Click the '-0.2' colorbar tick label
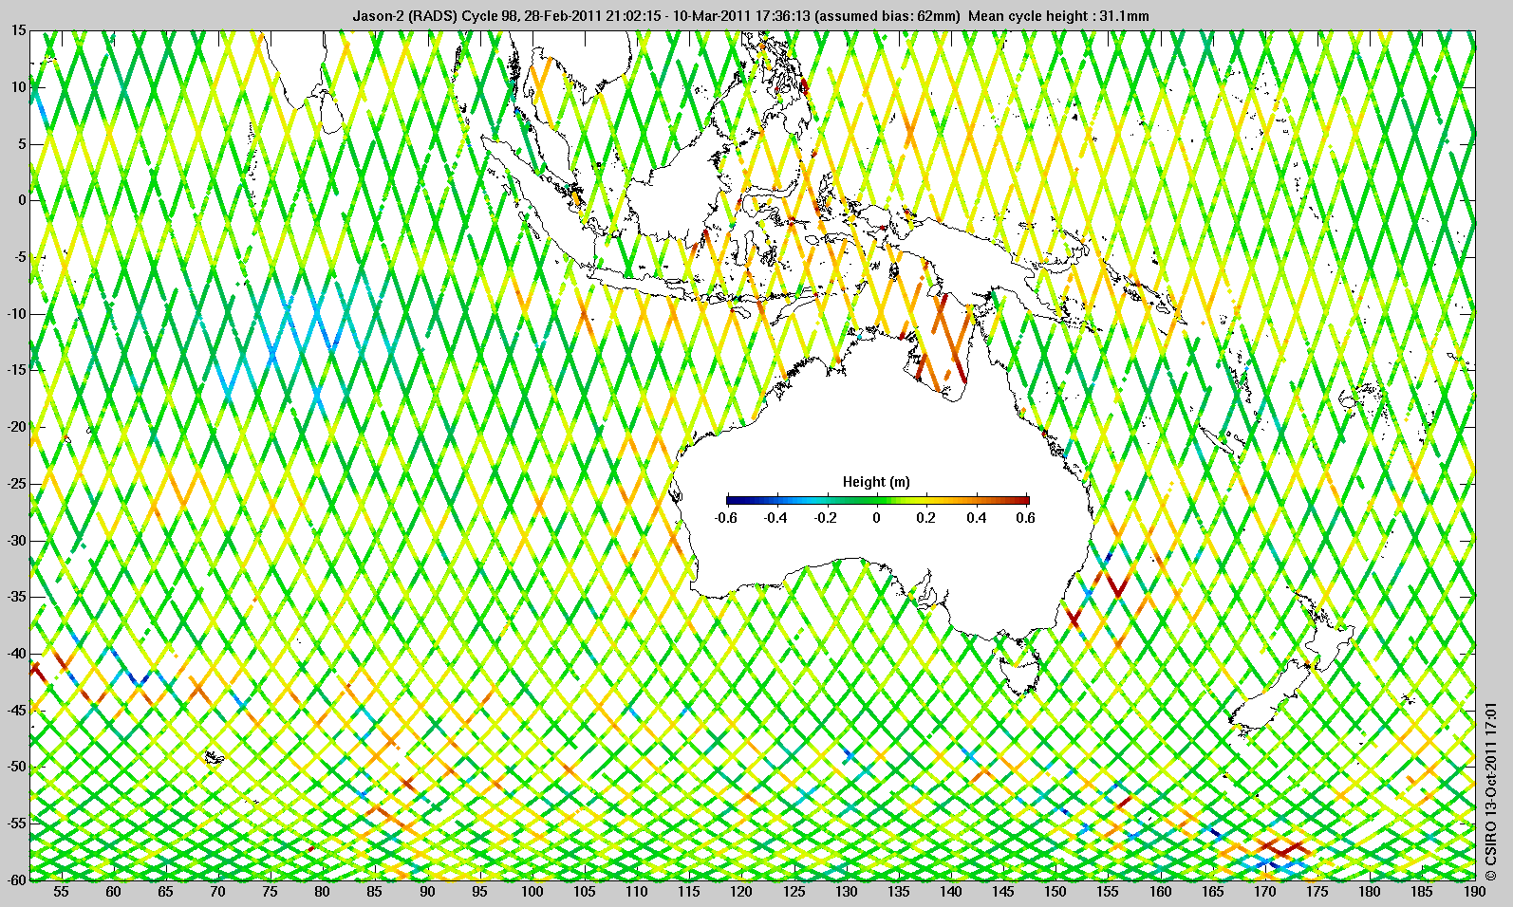Screen dimensions: 1513x907 point(826,518)
